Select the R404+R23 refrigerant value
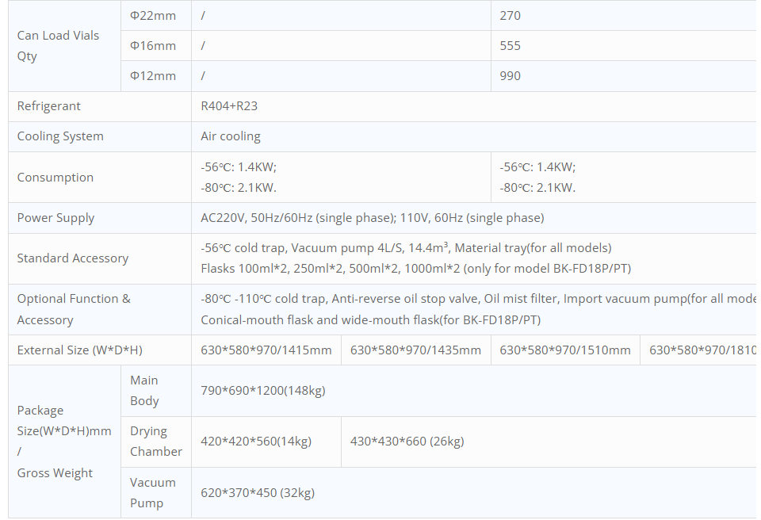This screenshot has width=761, height=520. pyautogui.click(x=229, y=106)
